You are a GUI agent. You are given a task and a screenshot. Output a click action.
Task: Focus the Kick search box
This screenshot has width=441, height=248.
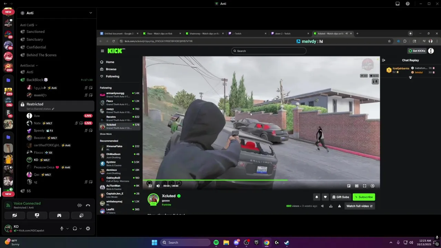click(269, 51)
